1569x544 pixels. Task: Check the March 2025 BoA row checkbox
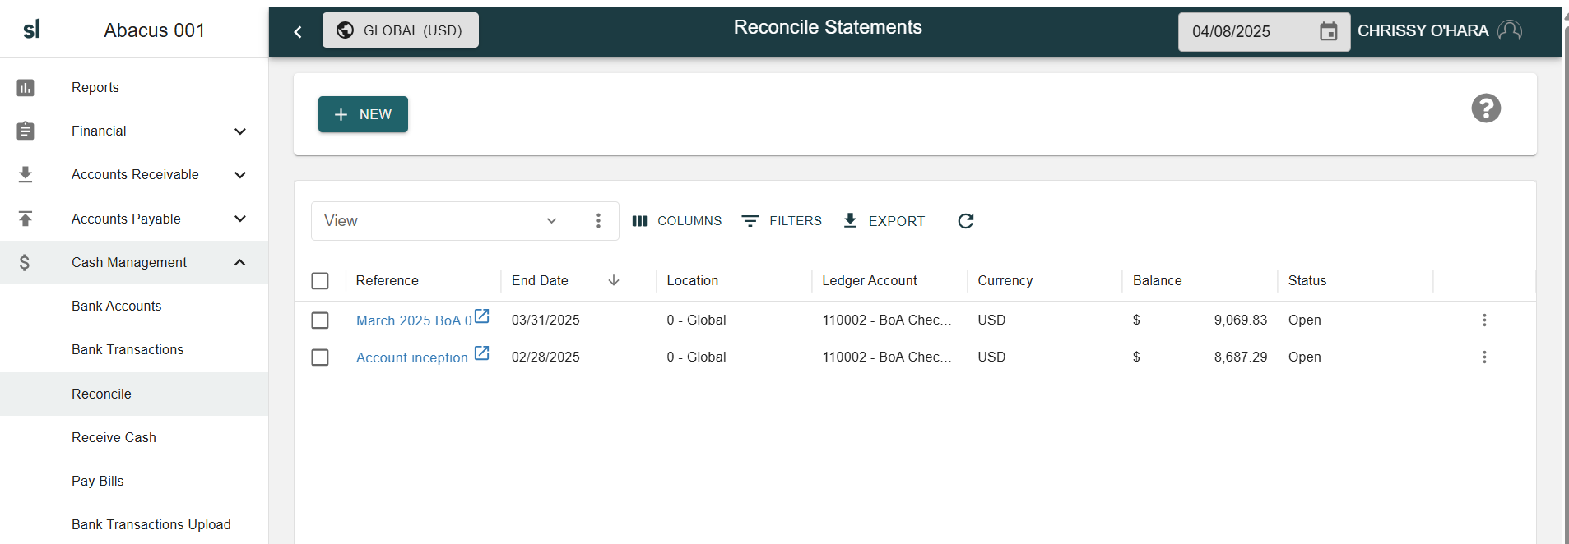point(320,320)
